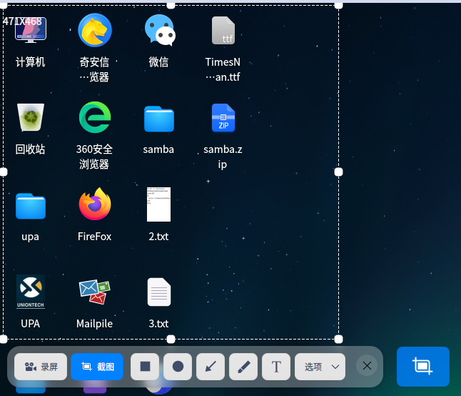Image resolution: width=461 pixels, height=396 pixels.
Task: Open the samba folder
Action: click(159, 119)
